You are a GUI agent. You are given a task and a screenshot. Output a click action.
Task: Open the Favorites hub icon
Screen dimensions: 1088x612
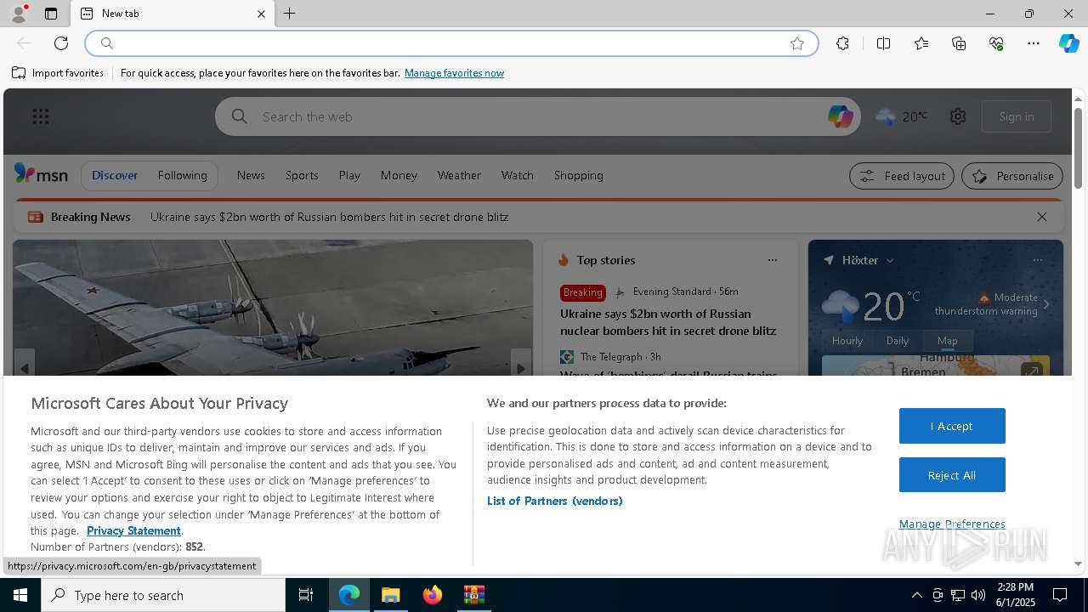coord(921,43)
